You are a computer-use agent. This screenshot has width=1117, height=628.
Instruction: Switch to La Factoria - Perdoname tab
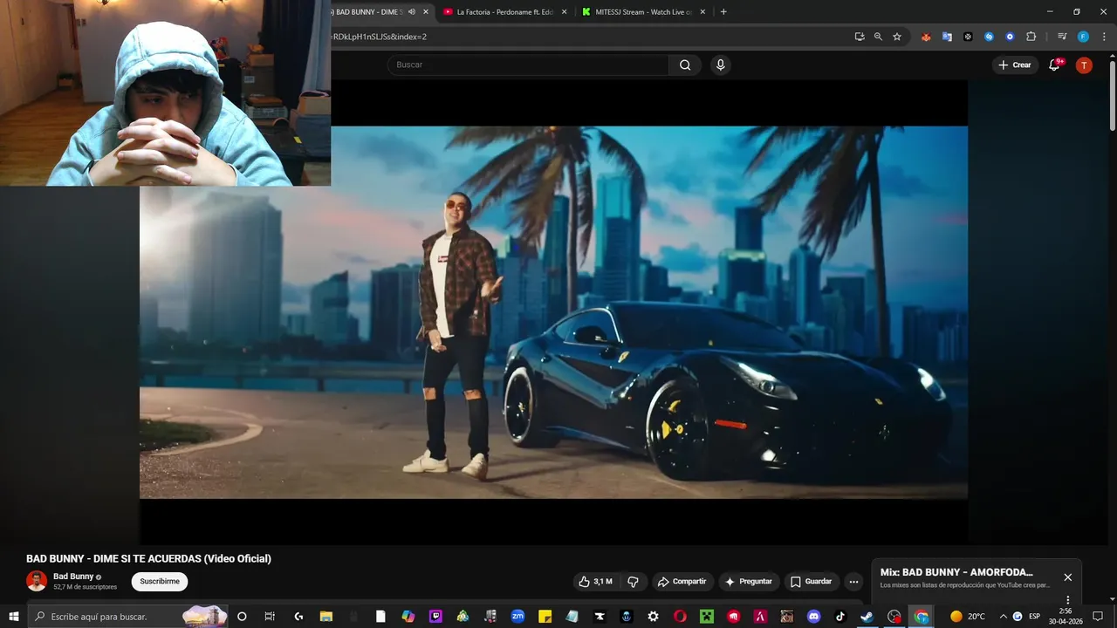[504, 12]
